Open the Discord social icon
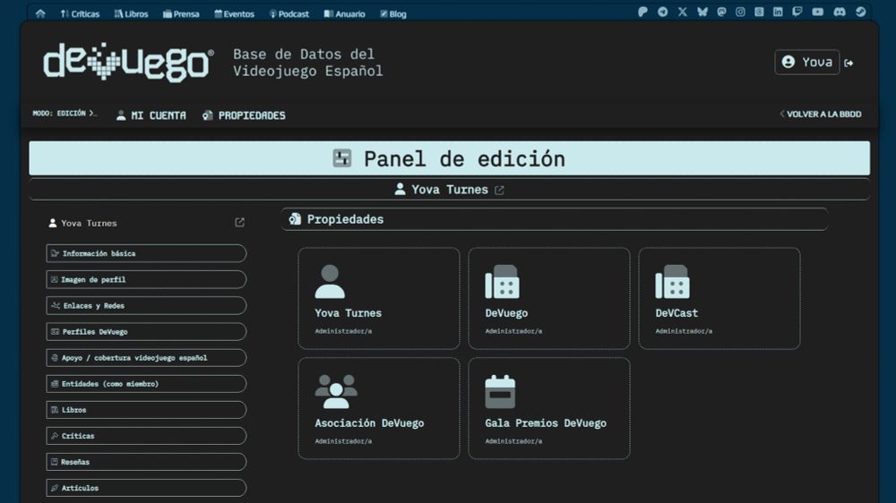The width and height of the screenshot is (896, 503). [840, 12]
